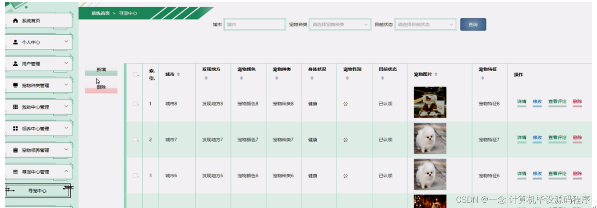
Task: Sort by 身体状况 column arrows
Action: [x=312, y=79]
